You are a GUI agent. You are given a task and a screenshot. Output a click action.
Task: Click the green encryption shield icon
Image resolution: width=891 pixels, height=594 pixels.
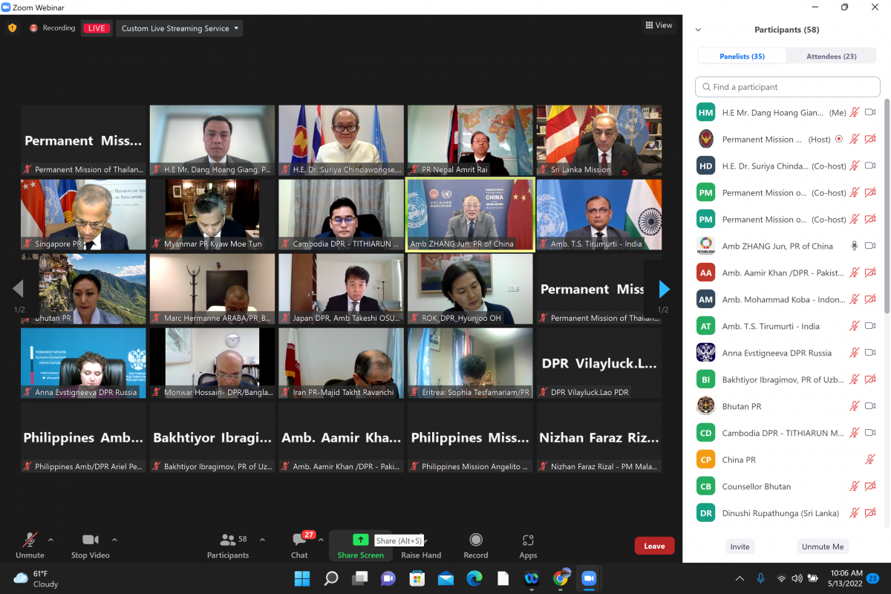click(x=12, y=28)
